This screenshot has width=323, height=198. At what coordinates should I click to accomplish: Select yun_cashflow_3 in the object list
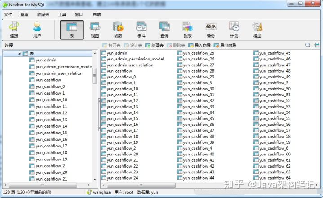(197, 83)
